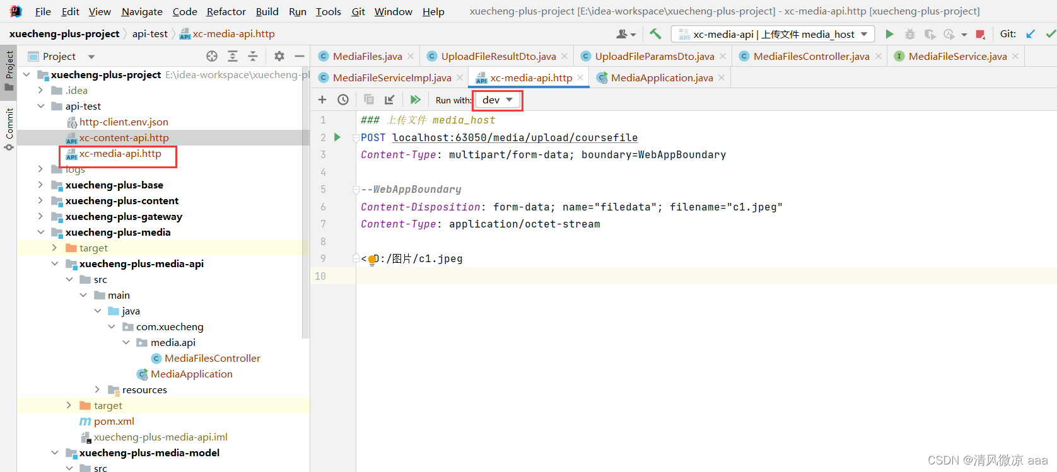Viewport: 1057px width, 472px height.
Task: Update project from Git arrow icon
Action: pos(1031,34)
